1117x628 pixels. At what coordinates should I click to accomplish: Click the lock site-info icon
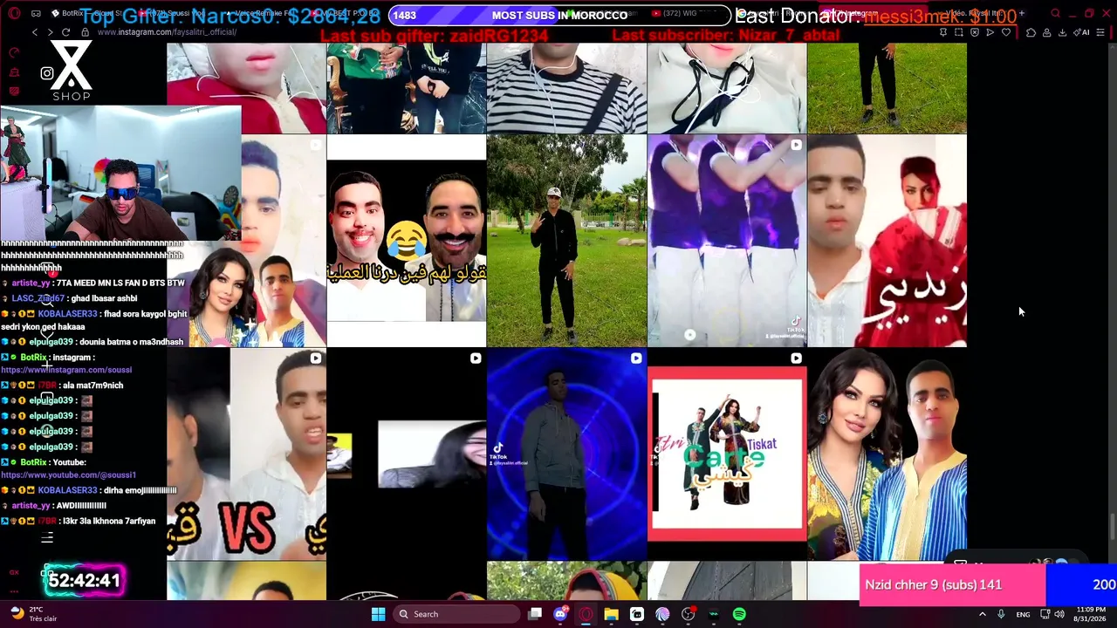pos(85,32)
